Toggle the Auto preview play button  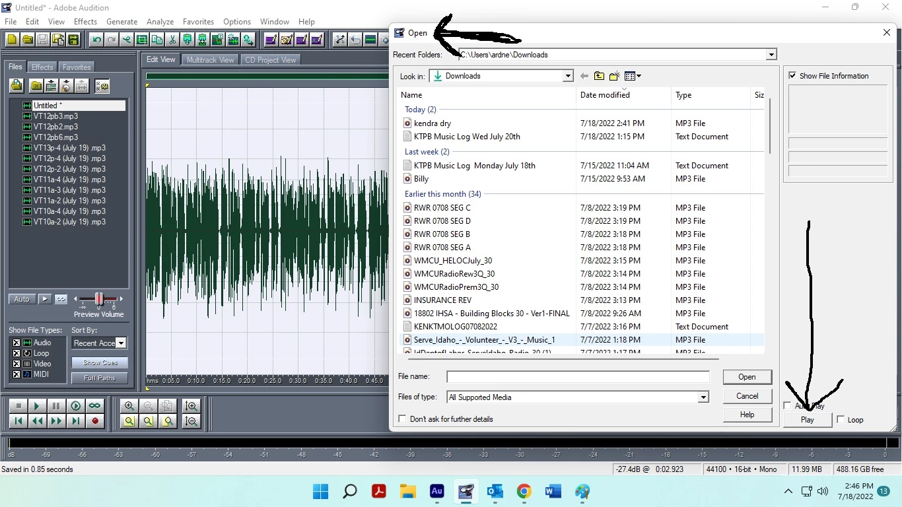[22, 299]
